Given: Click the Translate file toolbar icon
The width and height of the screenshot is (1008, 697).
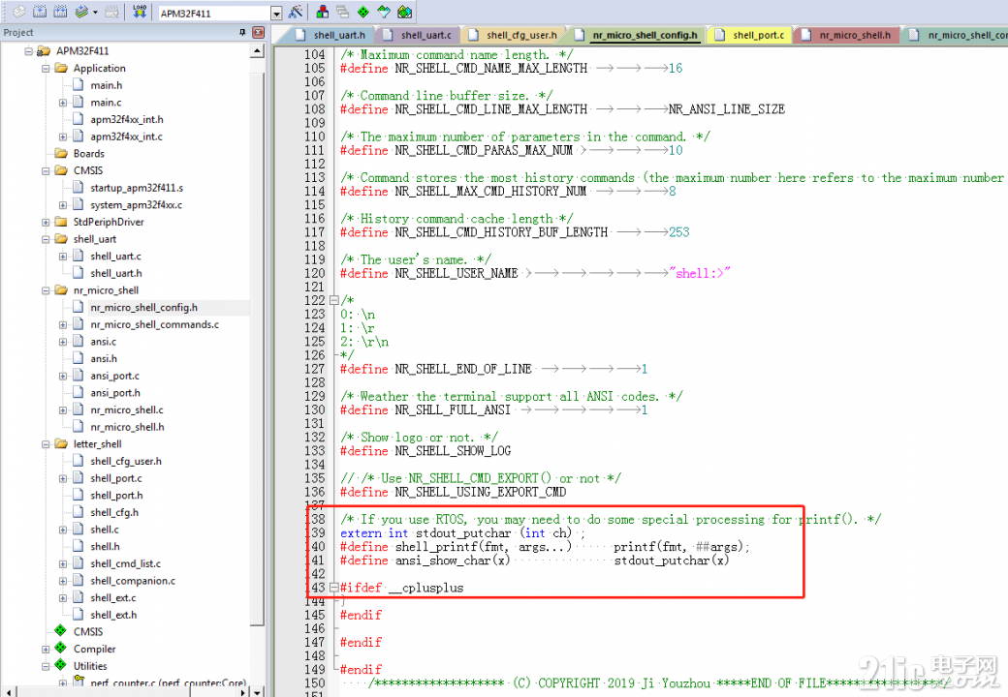Looking at the screenshot, I should 19,12.
